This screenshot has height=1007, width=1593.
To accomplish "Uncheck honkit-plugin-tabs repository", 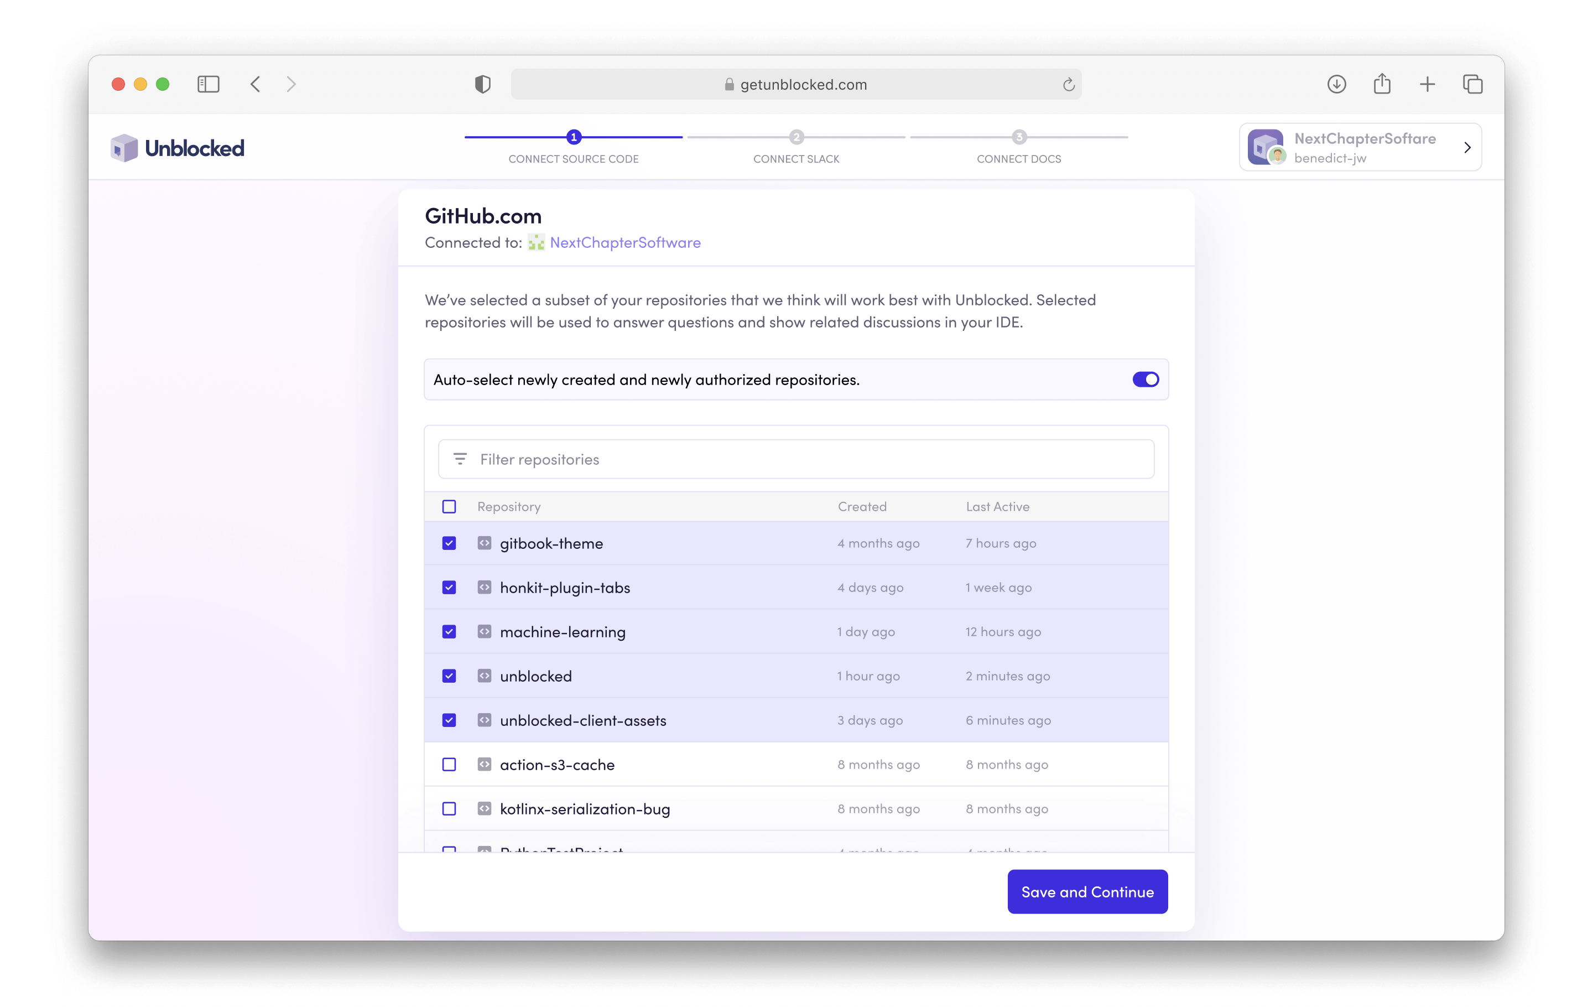I will [x=449, y=588].
